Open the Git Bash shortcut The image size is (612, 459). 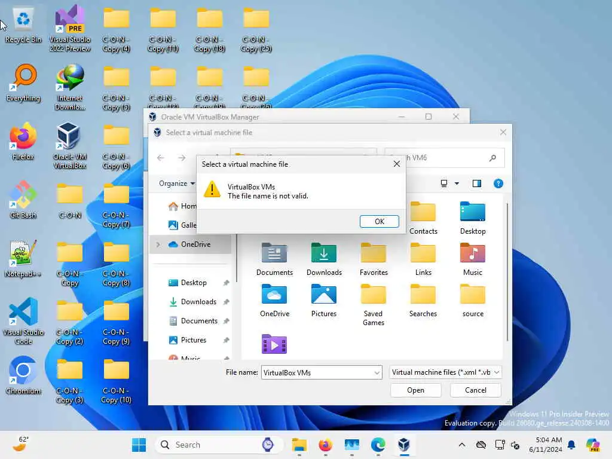point(23,201)
